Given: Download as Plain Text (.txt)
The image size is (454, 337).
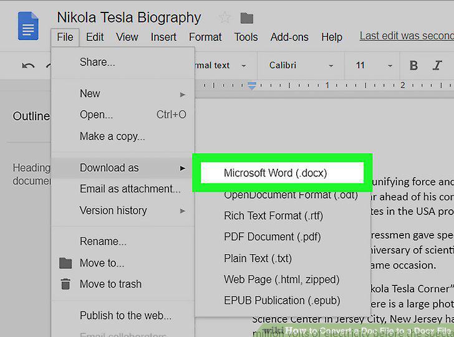Looking at the screenshot, I should click(x=283, y=259).
